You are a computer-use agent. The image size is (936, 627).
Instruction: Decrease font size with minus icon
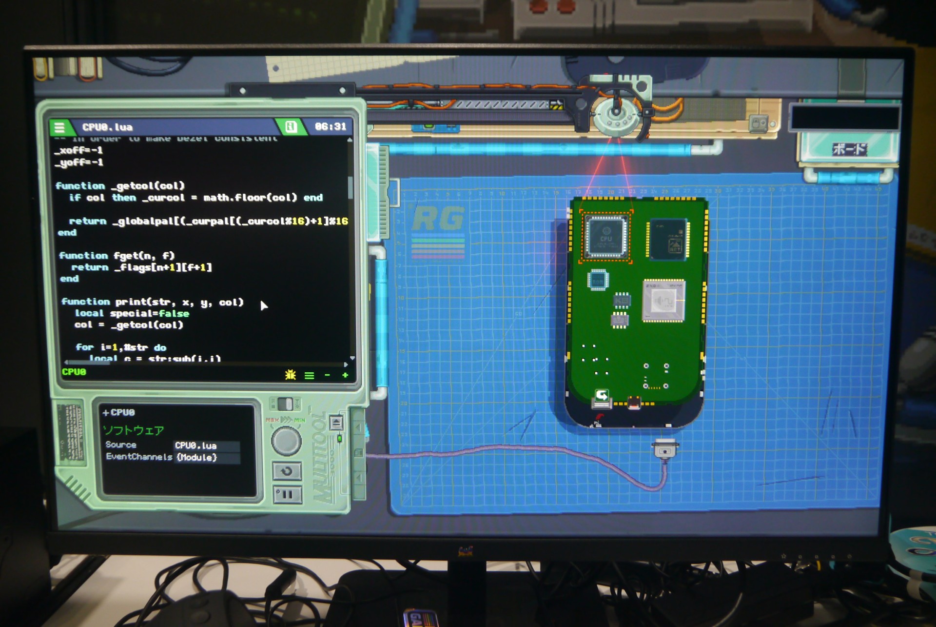(x=327, y=375)
